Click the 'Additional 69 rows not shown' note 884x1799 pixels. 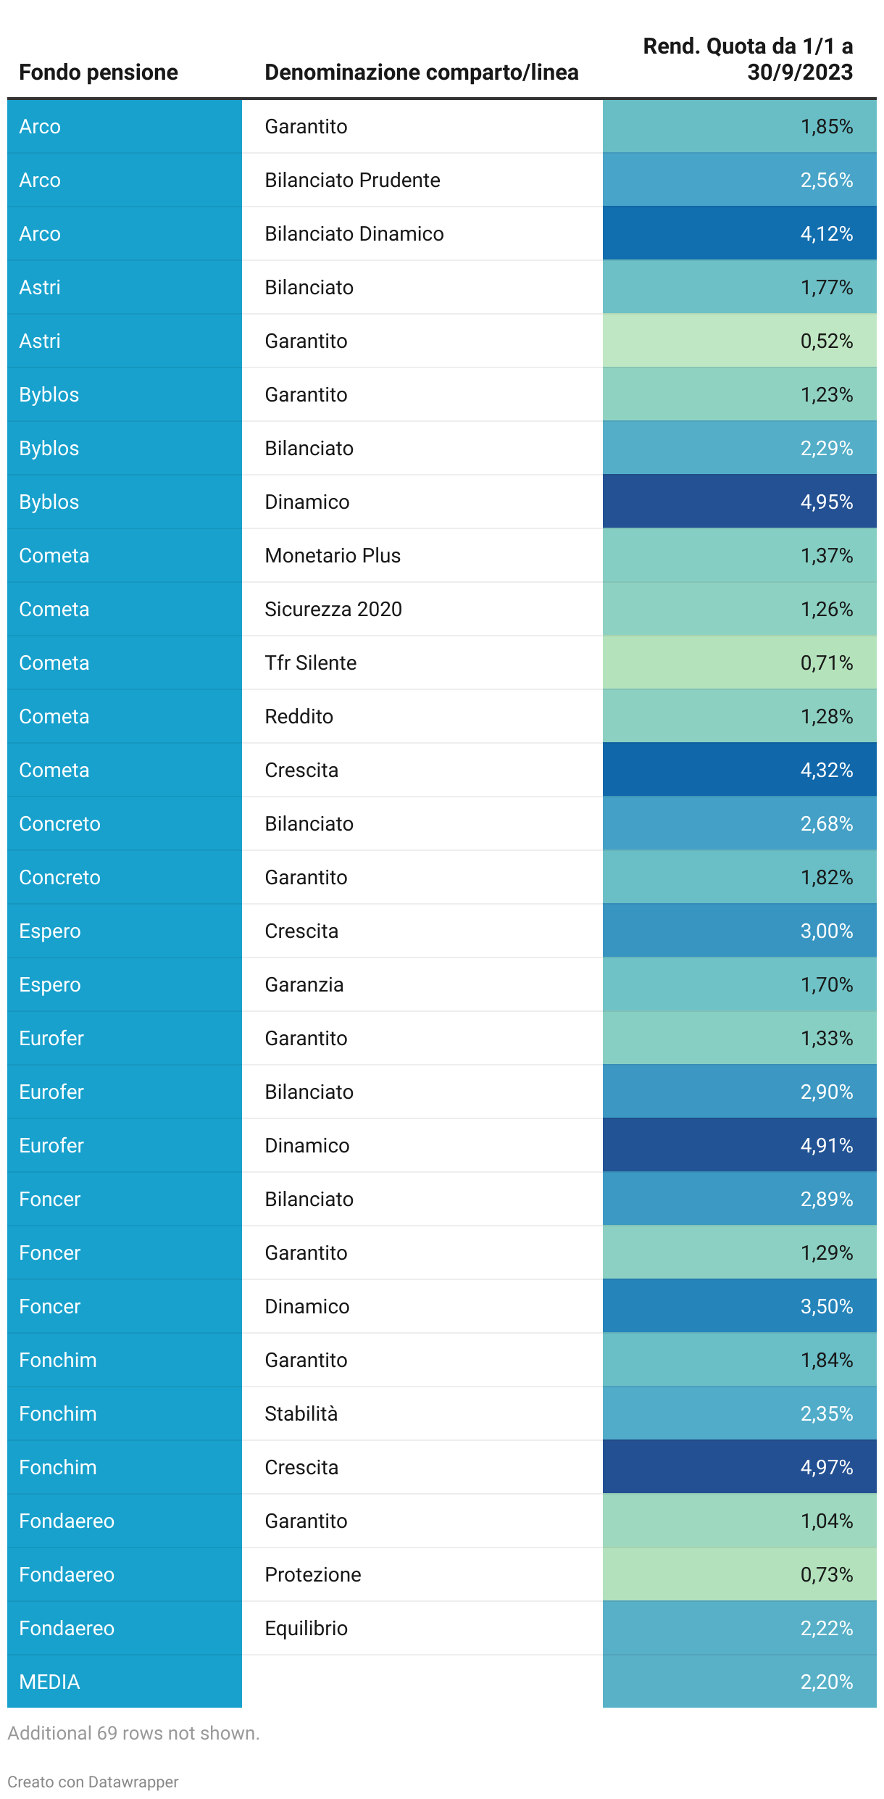pyautogui.click(x=133, y=1733)
